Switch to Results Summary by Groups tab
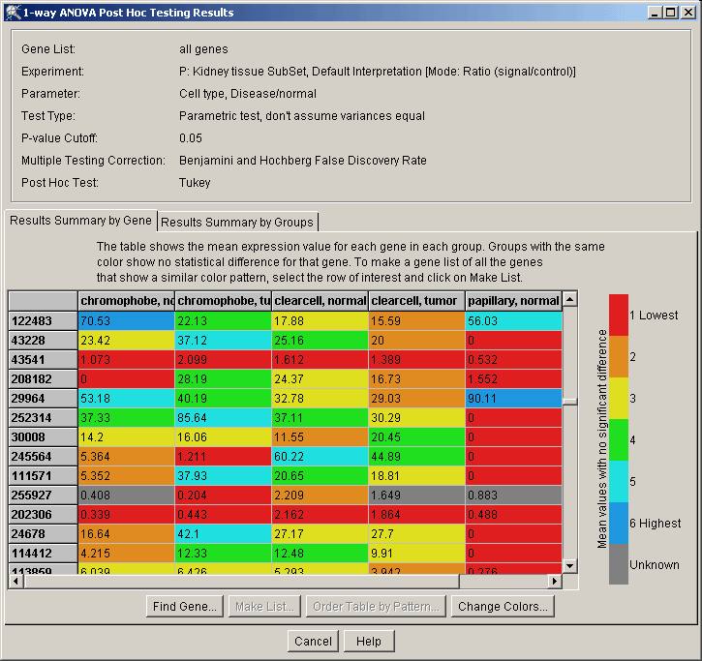Image resolution: width=702 pixels, height=661 pixels. point(237,222)
